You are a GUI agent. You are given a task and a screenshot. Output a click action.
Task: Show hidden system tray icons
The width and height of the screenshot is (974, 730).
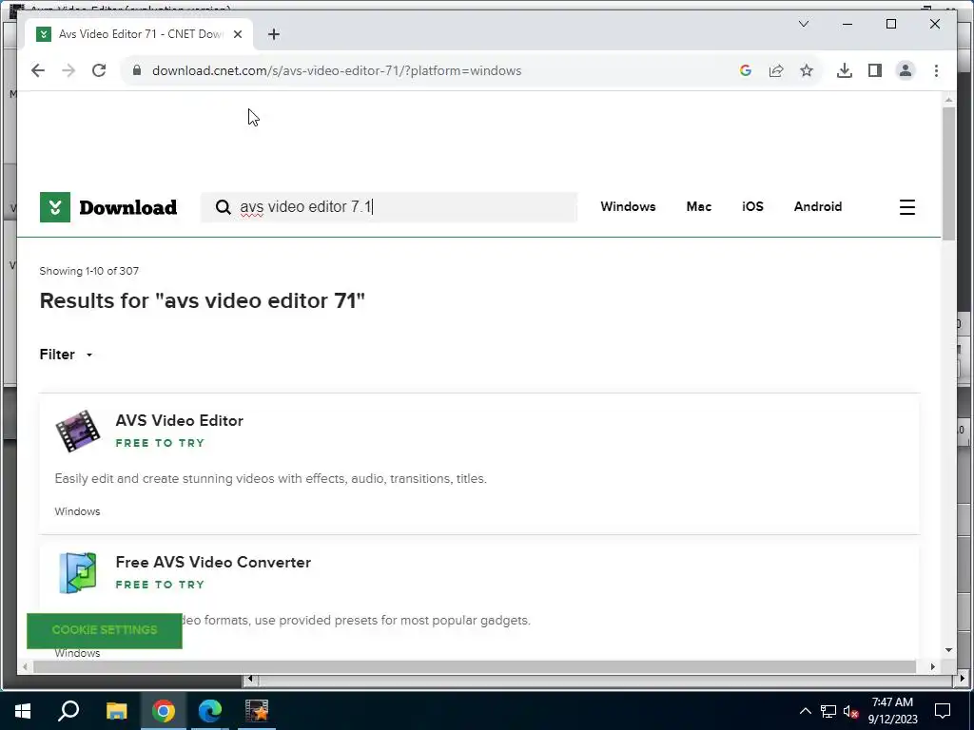(x=805, y=711)
